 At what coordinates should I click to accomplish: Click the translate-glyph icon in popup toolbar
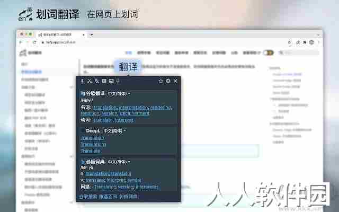point(97,81)
